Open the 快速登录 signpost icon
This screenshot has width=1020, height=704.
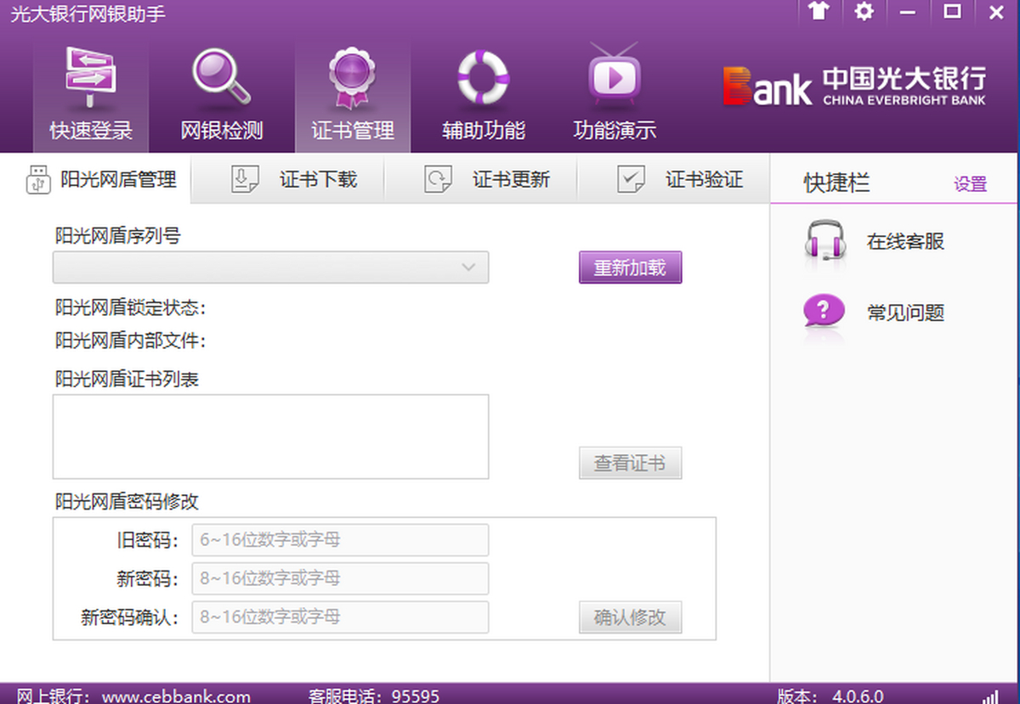tap(91, 77)
